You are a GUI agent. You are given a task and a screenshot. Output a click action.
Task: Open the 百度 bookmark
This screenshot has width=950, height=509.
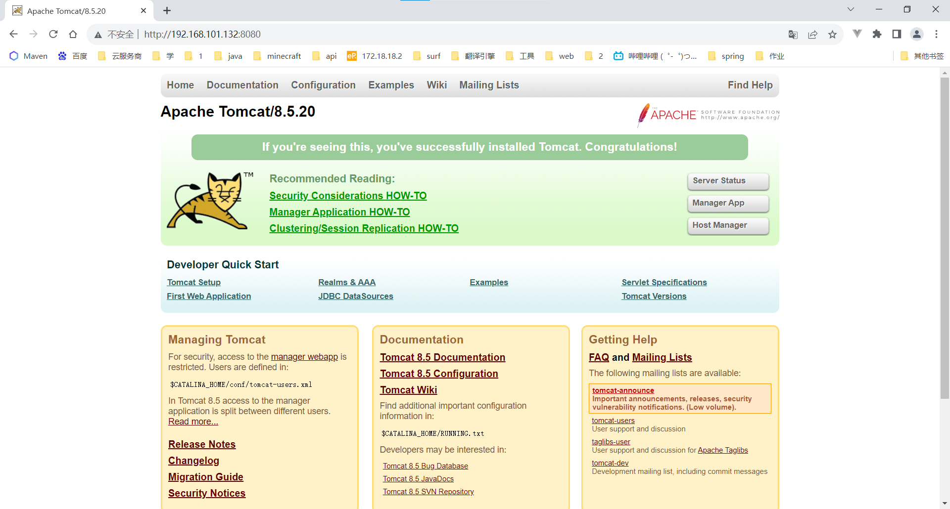pyautogui.click(x=73, y=56)
